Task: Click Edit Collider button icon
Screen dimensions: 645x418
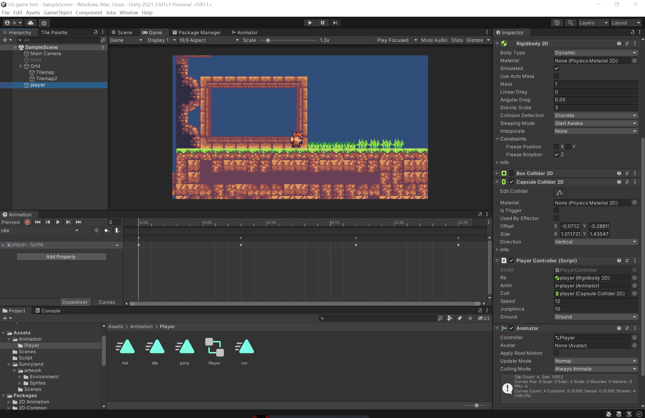Action: 559,193
